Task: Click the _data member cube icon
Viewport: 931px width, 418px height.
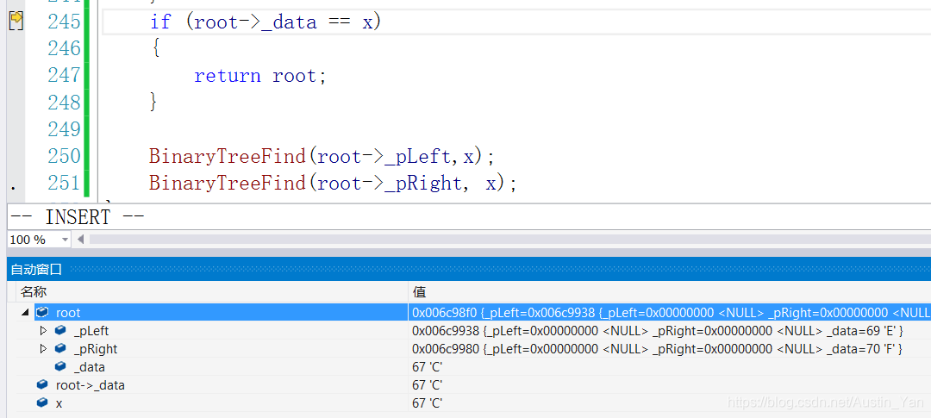Action: click(x=60, y=367)
